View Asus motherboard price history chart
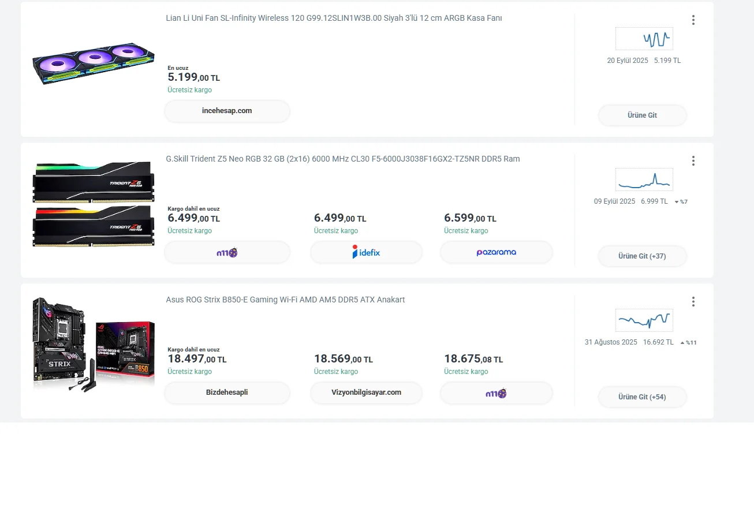 [x=644, y=320]
